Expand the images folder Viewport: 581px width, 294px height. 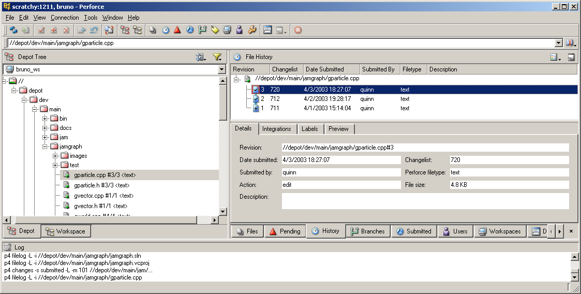point(55,156)
